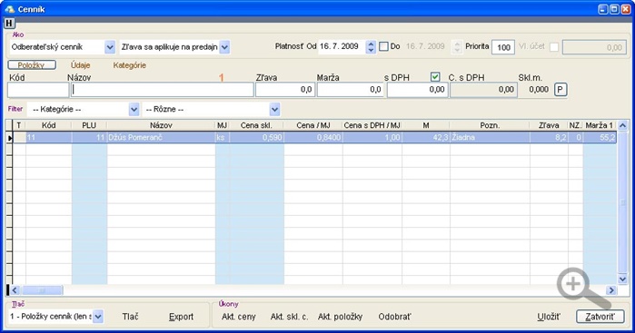Focus the Názov input field

tap(162, 90)
